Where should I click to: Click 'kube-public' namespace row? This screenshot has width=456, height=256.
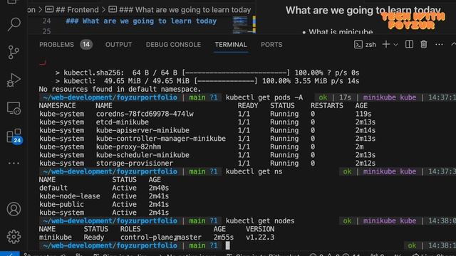[104, 204]
